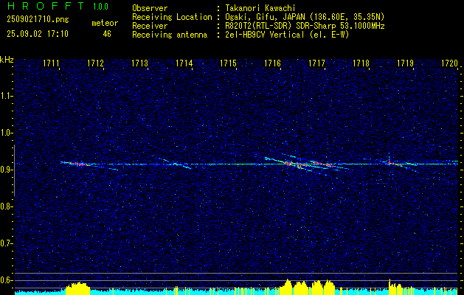
Task: Click observer name Takanori Kawachi
Action: (260, 8)
